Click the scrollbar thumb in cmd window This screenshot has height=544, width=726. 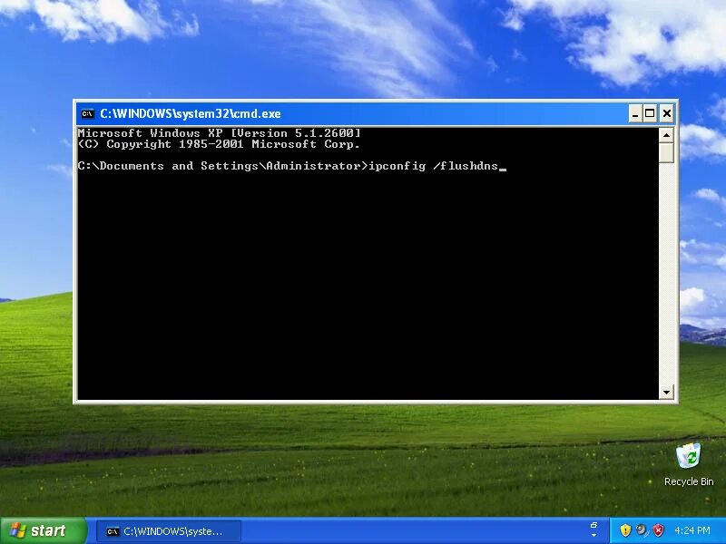(x=666, y=152)
